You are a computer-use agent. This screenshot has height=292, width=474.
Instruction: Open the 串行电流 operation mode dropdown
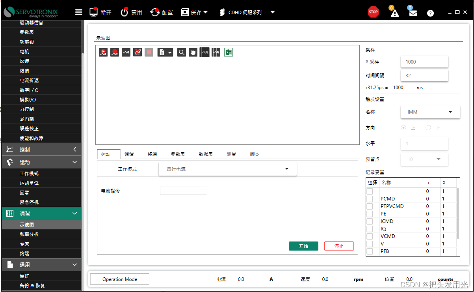point(227,168)
